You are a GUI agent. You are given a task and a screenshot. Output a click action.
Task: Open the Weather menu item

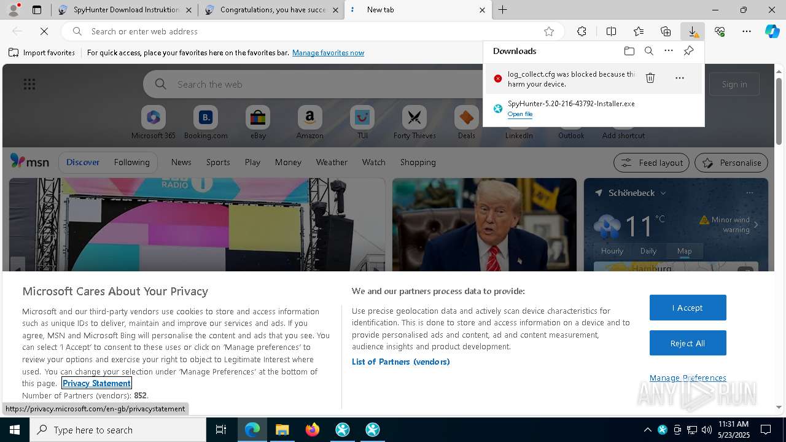click(x=332, y=162)
